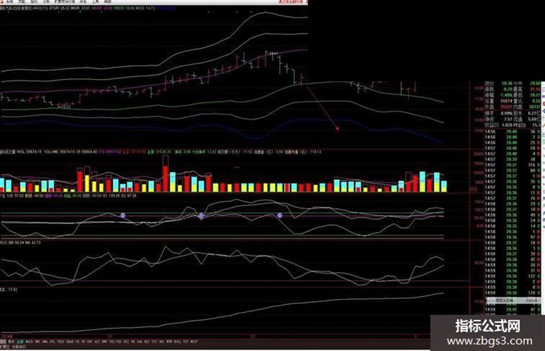Screen dimensions: 545x351
Task: Switch to the TRIX indicator tab
Action: point(61,342)
